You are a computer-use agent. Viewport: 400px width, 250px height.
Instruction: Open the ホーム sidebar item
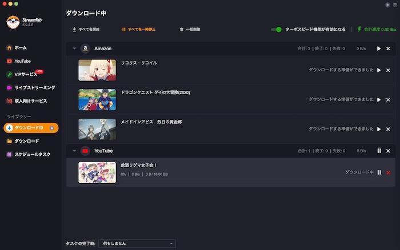[x=17, y=47]
